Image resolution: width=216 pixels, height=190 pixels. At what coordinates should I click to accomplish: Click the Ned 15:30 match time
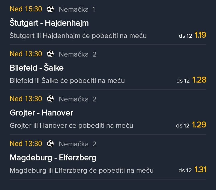(x=26, y=9)
